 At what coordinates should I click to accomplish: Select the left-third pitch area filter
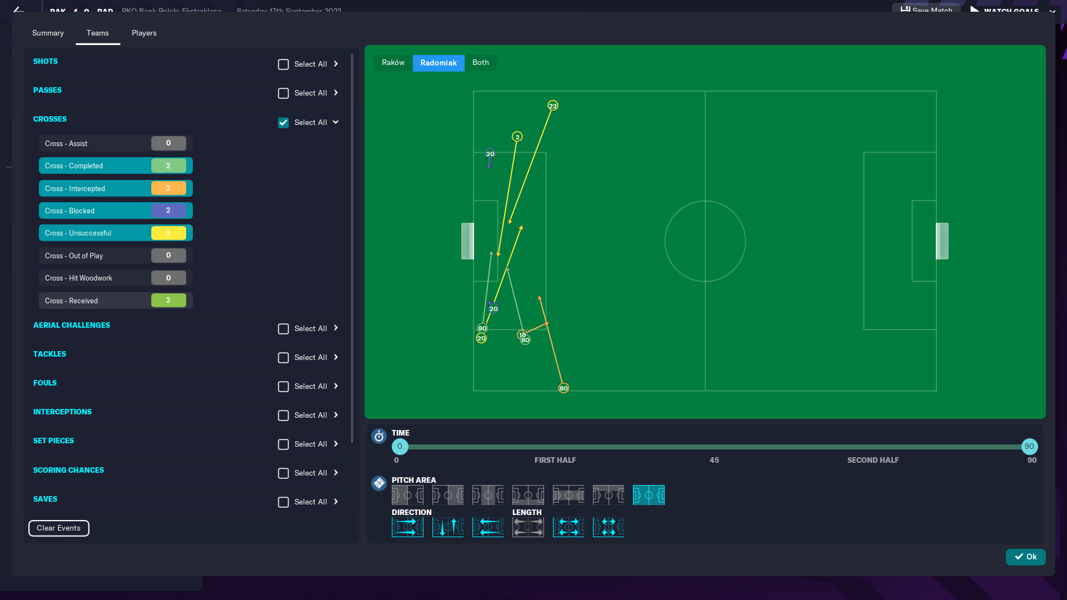tap(407, 495)
